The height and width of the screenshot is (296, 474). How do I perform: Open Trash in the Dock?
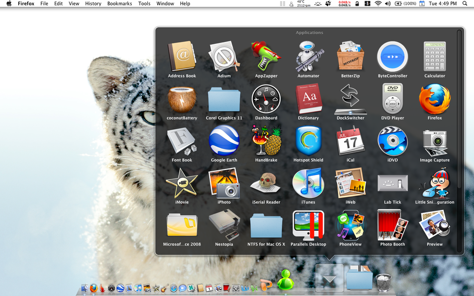click(x=383, y=282)
